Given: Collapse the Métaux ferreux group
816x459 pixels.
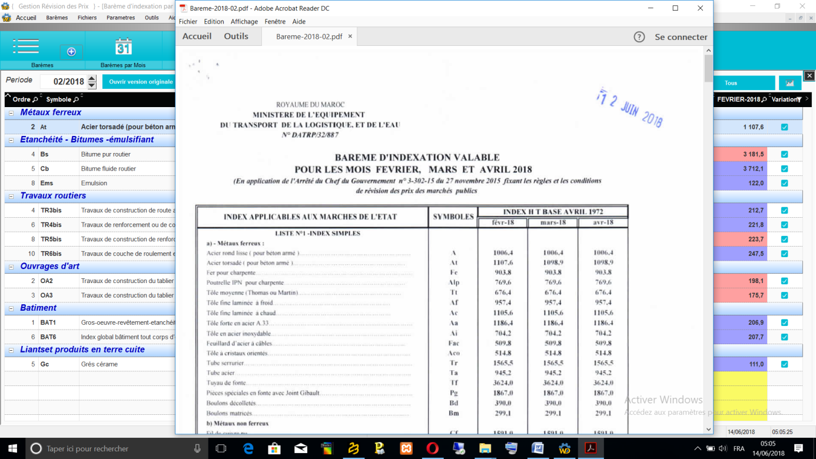Looking at the screenshot, I should click(11, 113).
